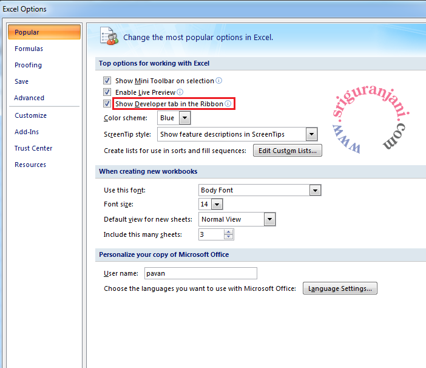Click info icon beside Enable Live Preview
Viewport: 426px width, 368px height.
coord(180,92)
